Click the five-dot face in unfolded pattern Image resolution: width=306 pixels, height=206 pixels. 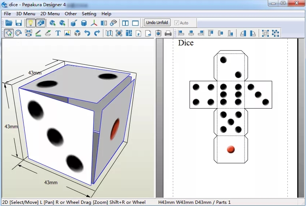(x=231, y=122)
